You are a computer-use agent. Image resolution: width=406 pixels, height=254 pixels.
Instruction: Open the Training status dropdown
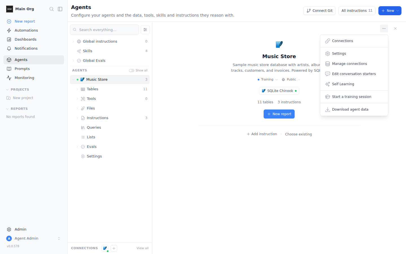click(268, 80)
